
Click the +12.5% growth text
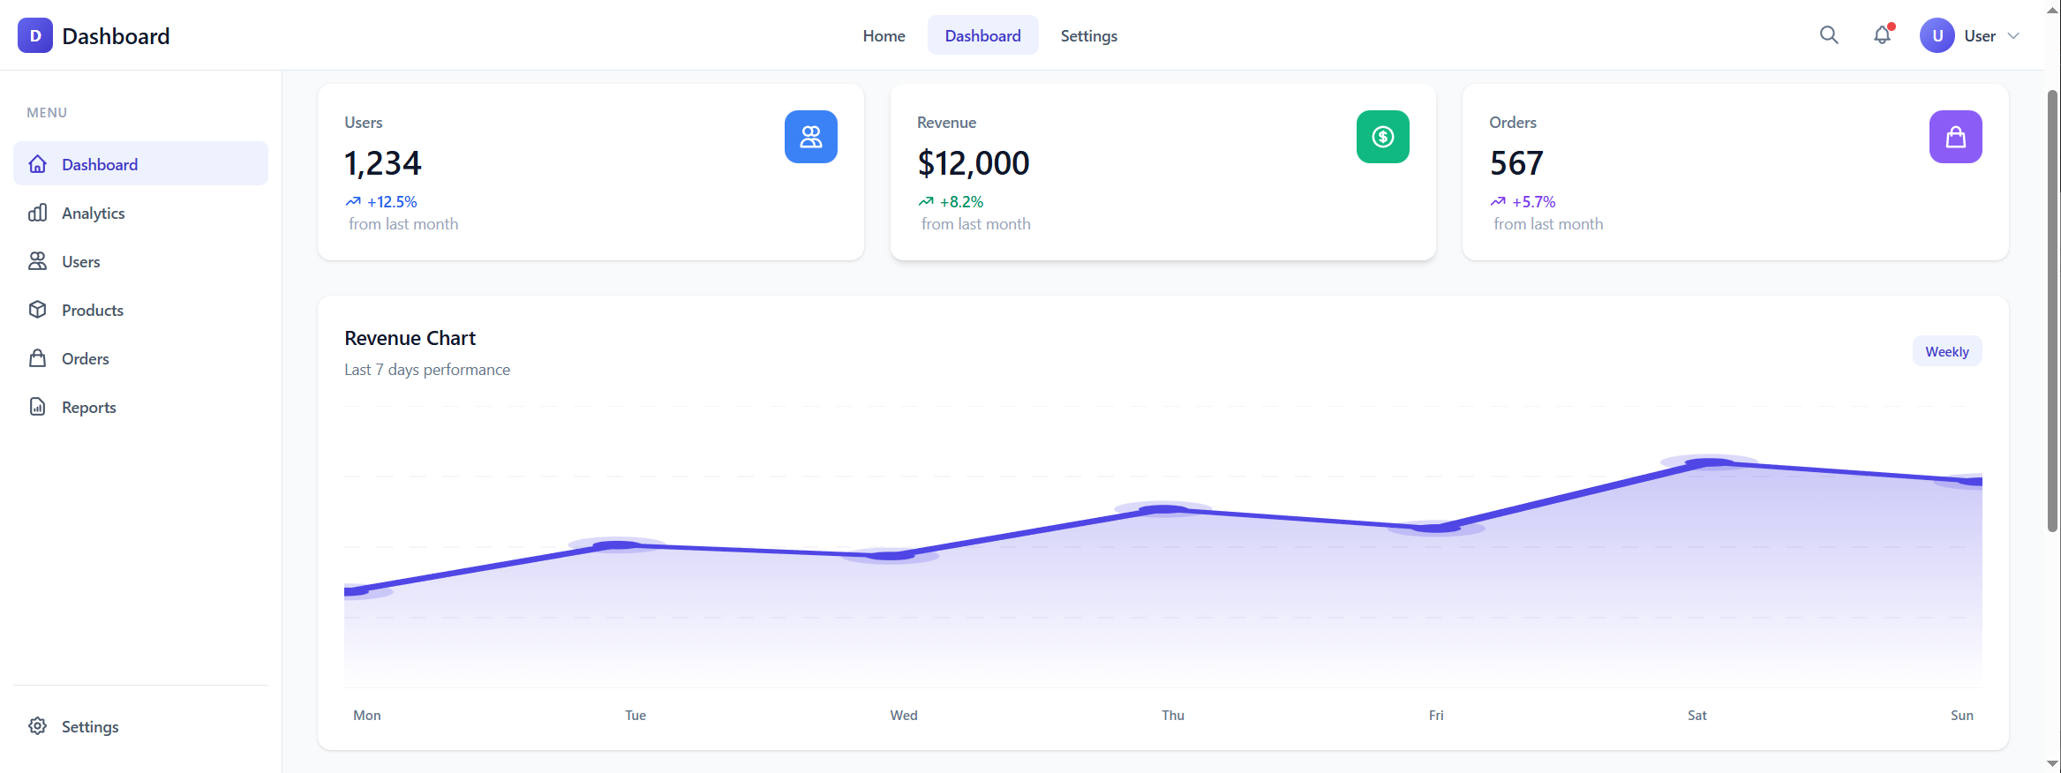(392, 202)
